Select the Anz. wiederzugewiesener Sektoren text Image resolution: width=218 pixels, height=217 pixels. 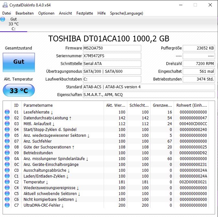(56, 136)
